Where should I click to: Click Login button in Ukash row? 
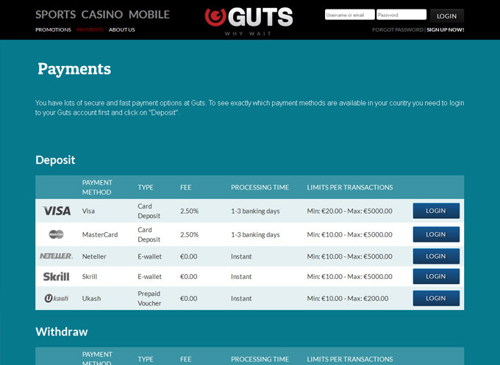pyautogui.click(x=436, y=298)
